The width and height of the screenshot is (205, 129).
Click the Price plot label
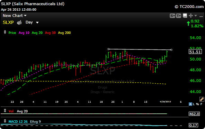click(x=12, y=33)
